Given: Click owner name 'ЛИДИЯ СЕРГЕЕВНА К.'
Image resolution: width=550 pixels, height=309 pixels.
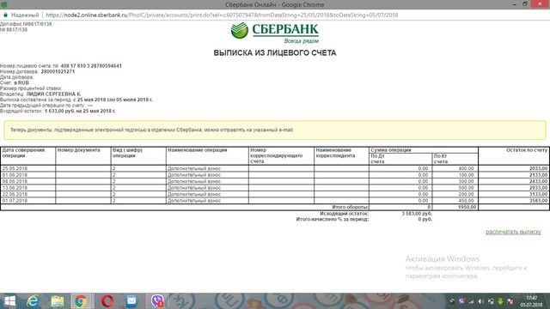Looking at the screenshot, I should tap(53, 94).
